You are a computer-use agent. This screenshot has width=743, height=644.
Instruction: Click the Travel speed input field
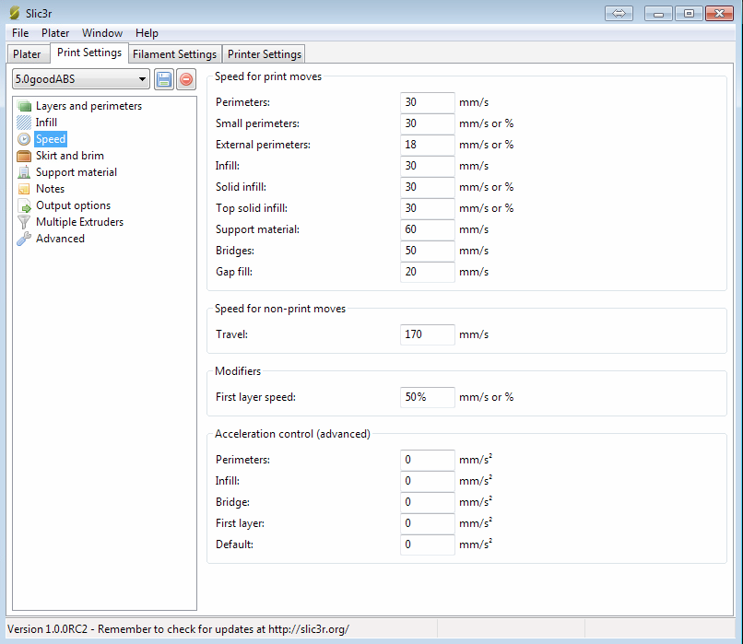click(428, 334)
